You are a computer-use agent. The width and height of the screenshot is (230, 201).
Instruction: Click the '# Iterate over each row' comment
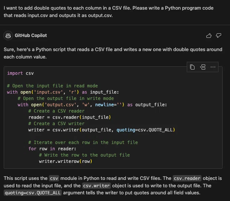[x=83, y=143]
